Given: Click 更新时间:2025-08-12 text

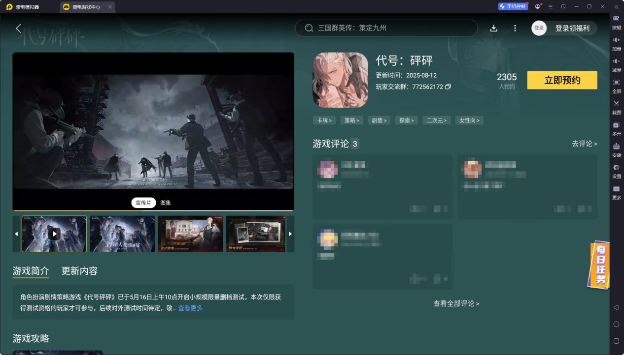Looking at the screenshot, I should [406, 75].
